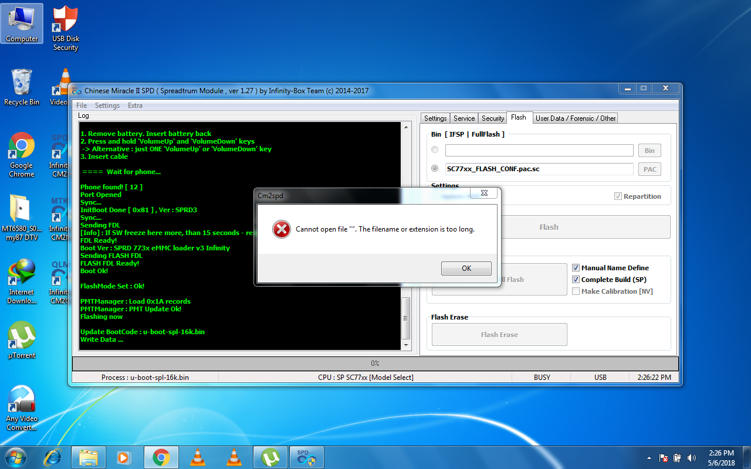The image size is (751, 469).
Task: Click the log scrollbar thumb
Action: click(405, 318)
